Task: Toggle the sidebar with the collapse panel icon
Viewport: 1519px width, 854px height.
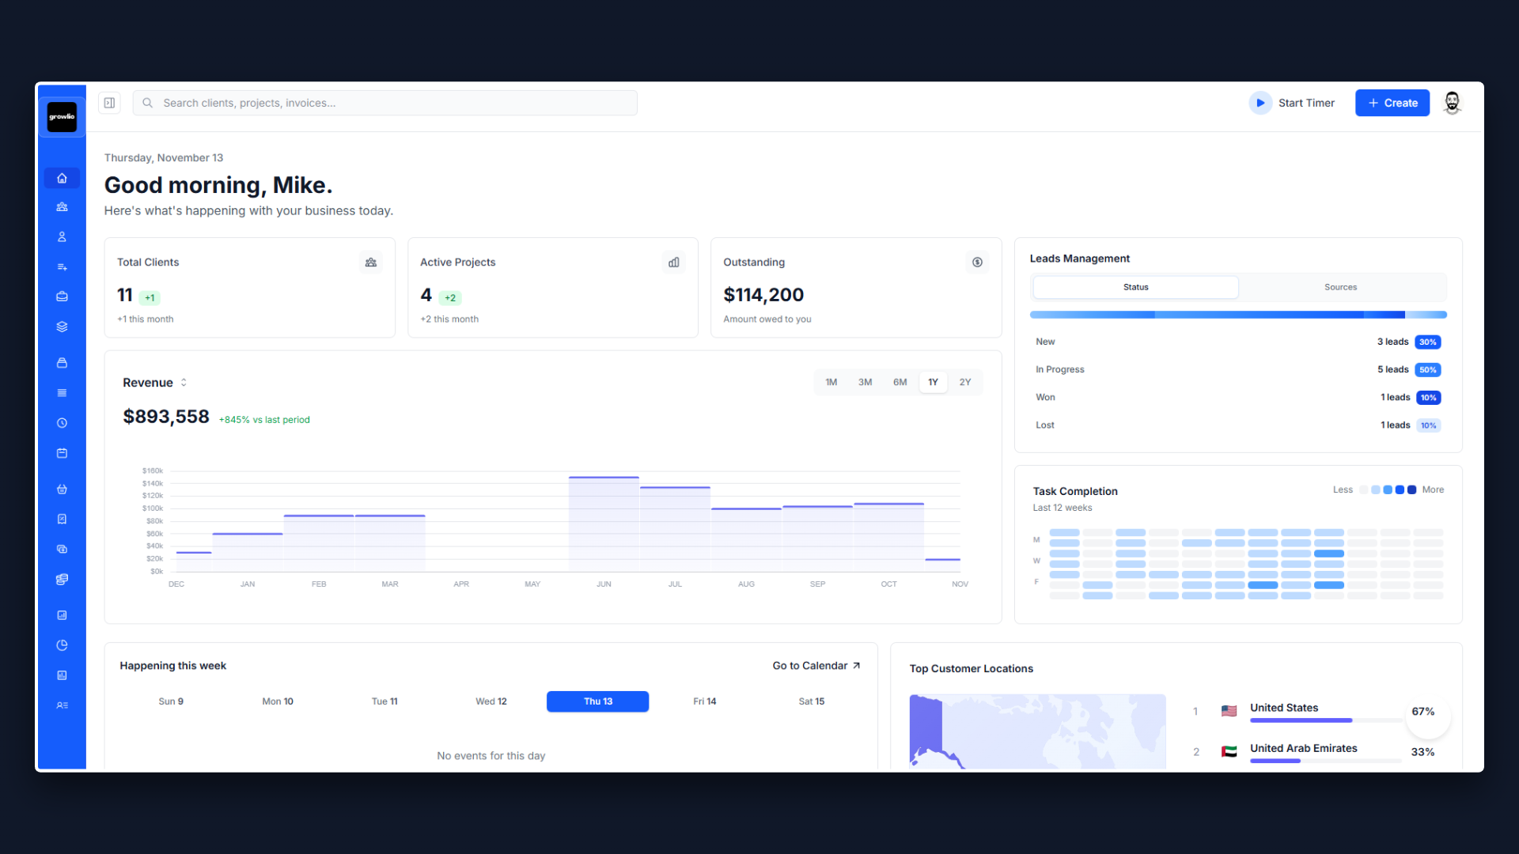Action: pyautogui.click(x=109, y=103)
